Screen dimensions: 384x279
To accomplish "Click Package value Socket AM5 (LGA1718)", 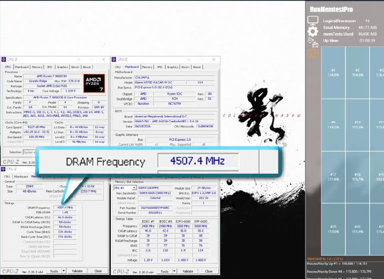I will 51,86.
